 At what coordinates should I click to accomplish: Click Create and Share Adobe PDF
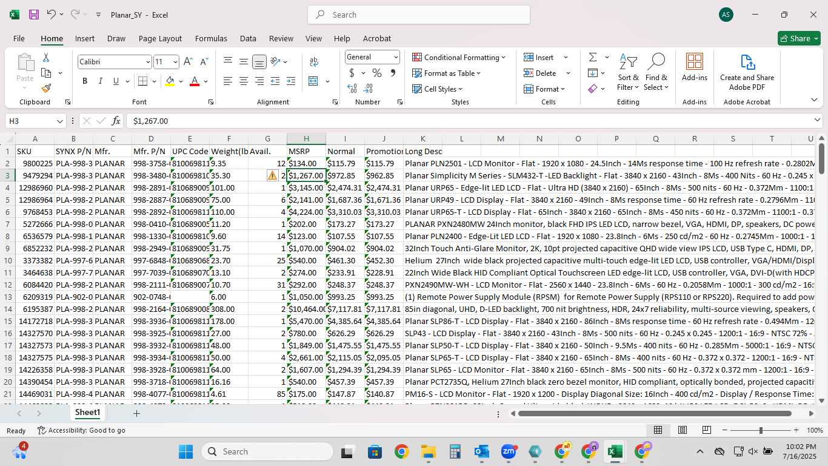pyautogui.click(x=747, y=72)
